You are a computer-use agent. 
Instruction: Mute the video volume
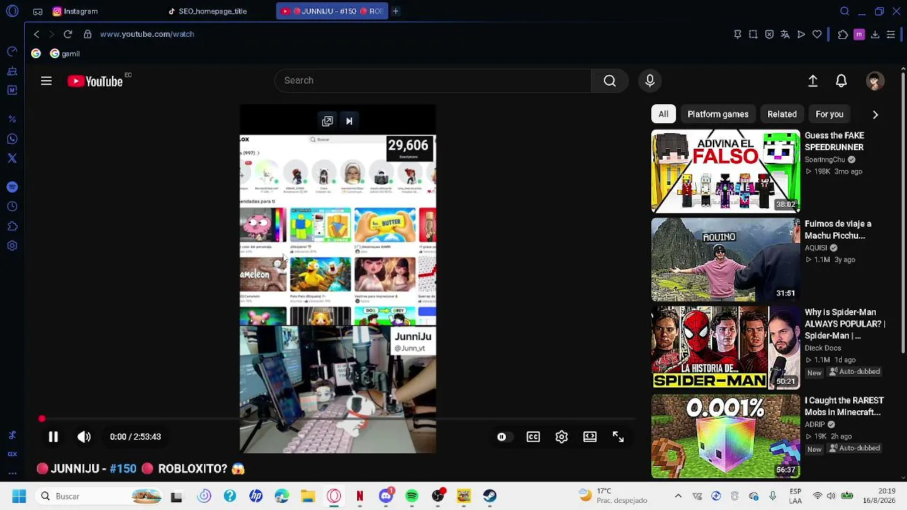coord(84,437)
